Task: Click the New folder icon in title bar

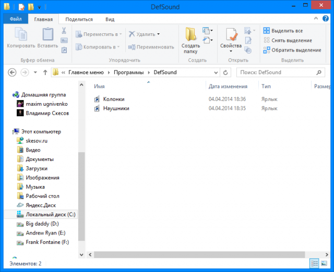Action: point(31,7)
